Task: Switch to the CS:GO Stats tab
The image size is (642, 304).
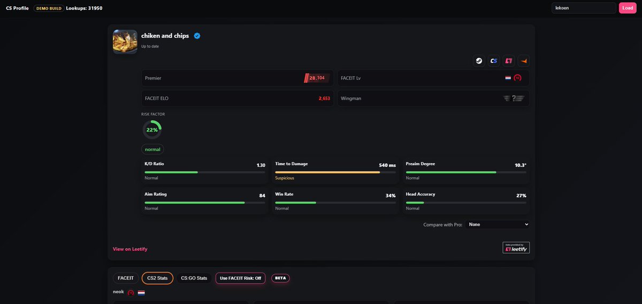Action: coord(194,278)
